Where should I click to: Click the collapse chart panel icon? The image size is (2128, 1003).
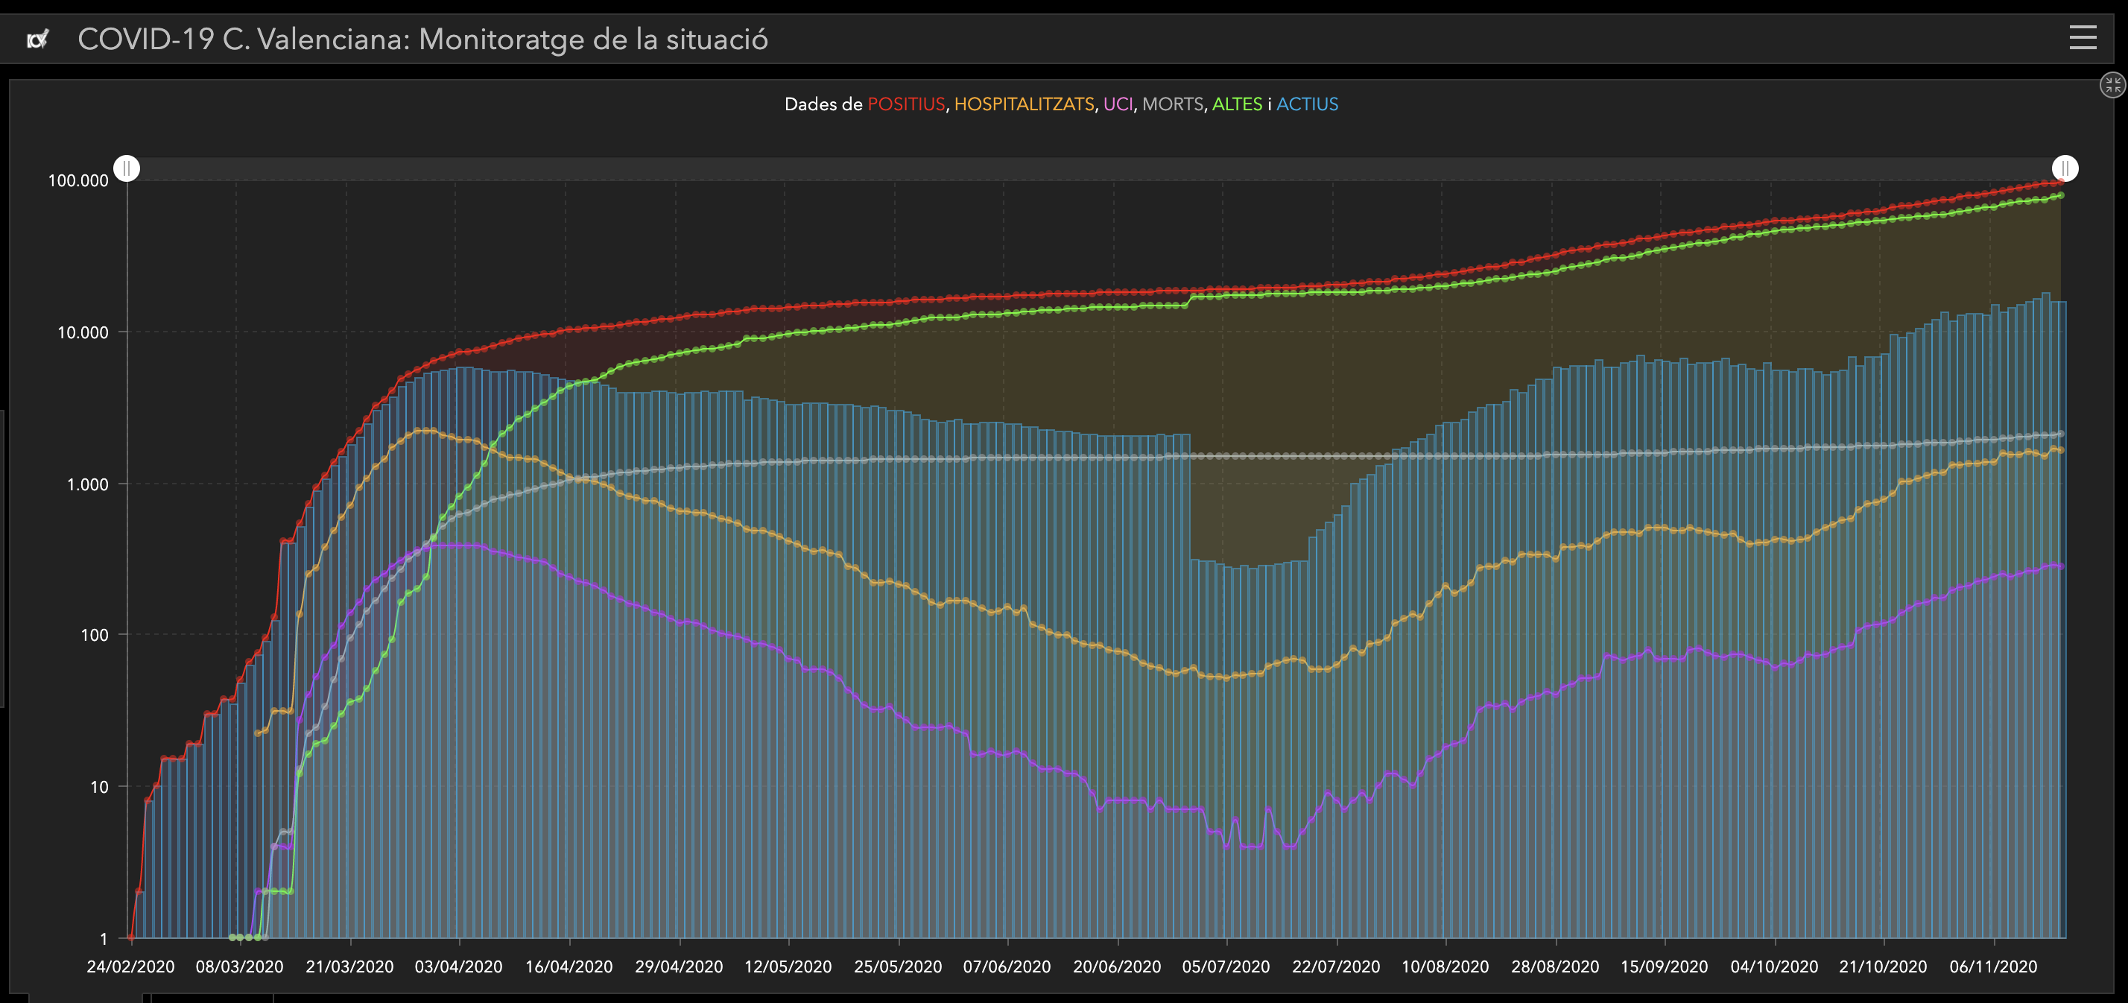pos(2112,85)
